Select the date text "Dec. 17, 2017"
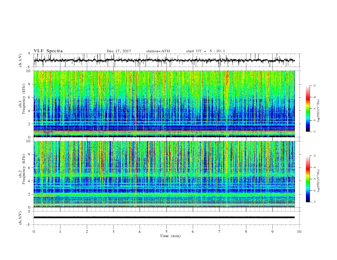Image resolution: width=337 pixels, height=260 pixels. (119, 51)
